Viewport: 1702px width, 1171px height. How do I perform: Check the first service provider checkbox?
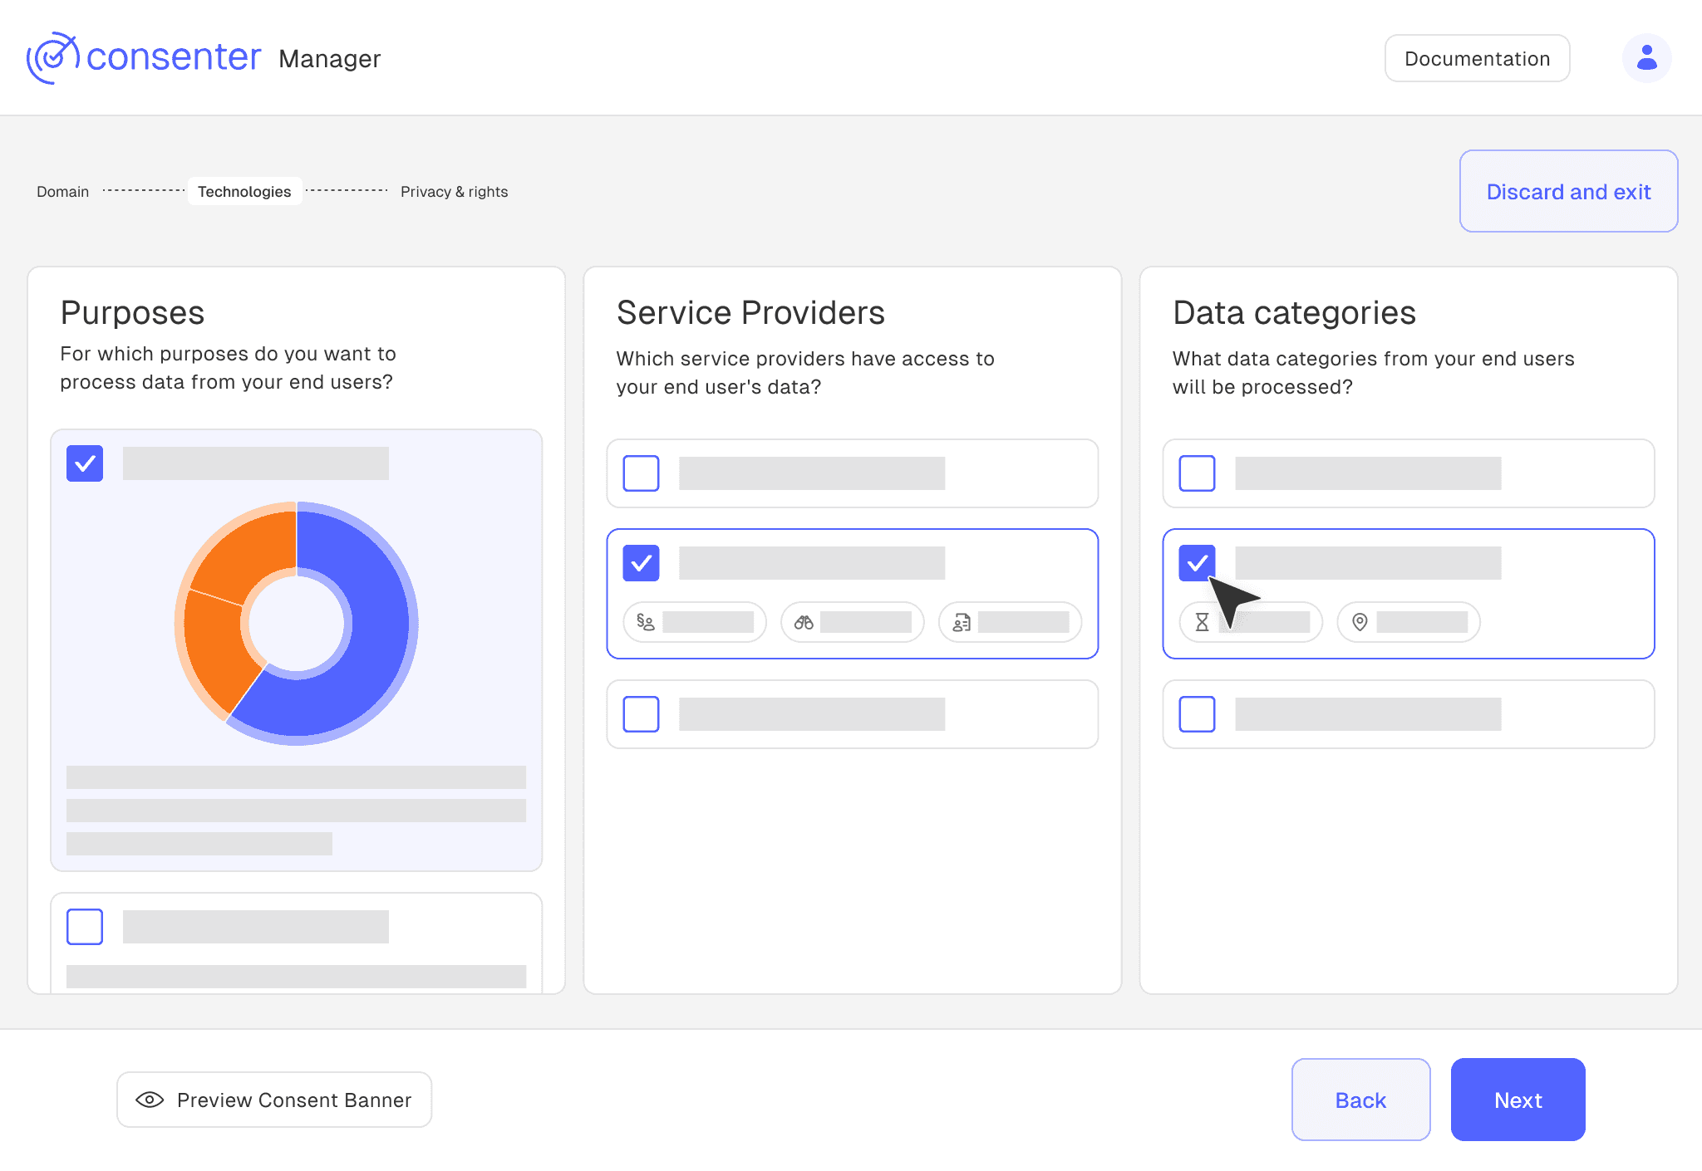[640, 473]
